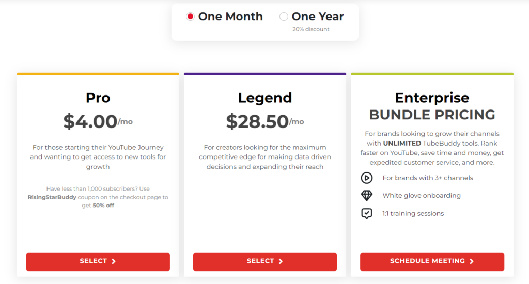Click the $28.50/mo Legend price

(x=264, y=121)
